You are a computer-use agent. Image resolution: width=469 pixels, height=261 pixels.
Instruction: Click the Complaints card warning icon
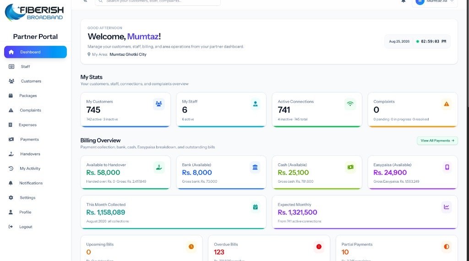pyautogui.click(x=446, y=104)
